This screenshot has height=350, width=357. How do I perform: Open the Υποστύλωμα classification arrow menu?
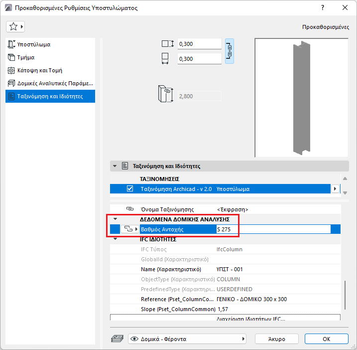pyautogui.click(x=335, y=189)
